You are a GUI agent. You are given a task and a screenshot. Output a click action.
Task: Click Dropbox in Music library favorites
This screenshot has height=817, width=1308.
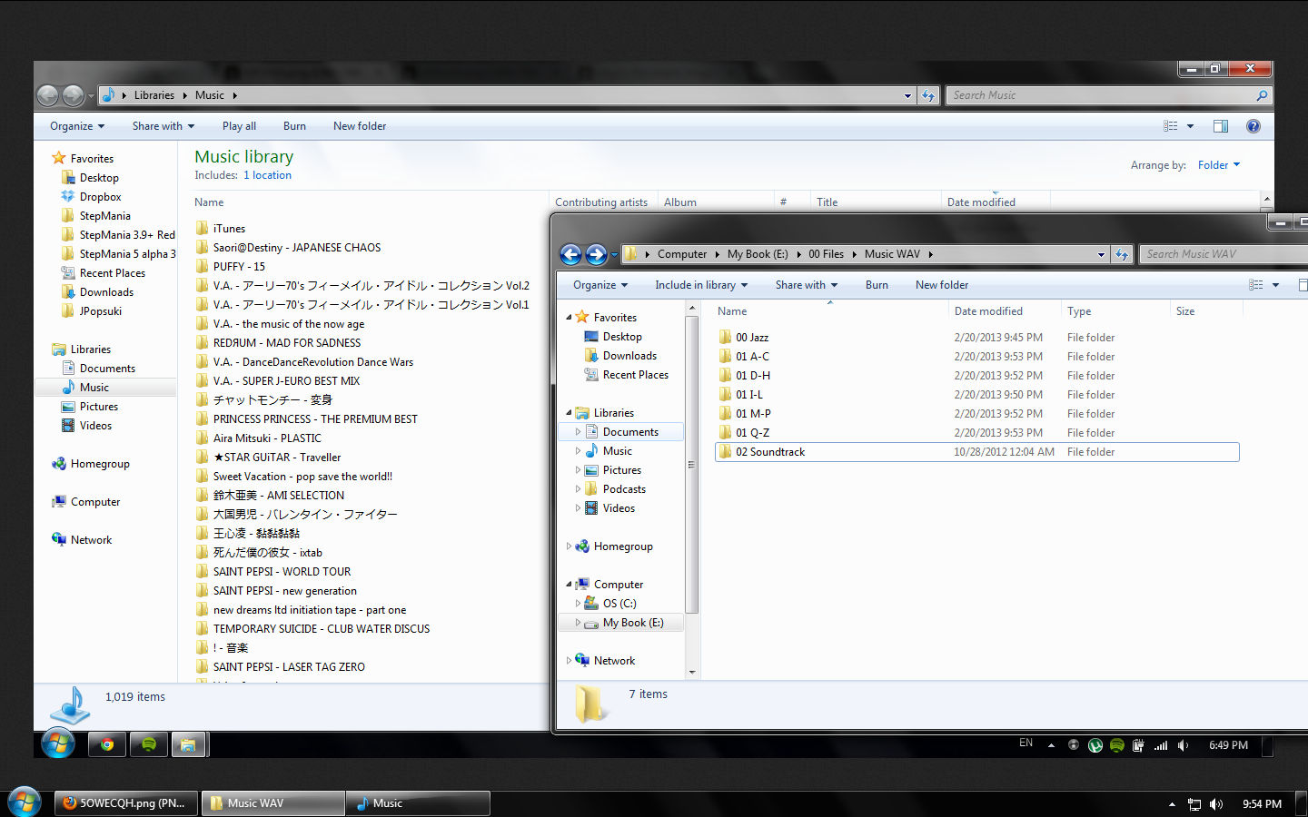pos(100,197)
